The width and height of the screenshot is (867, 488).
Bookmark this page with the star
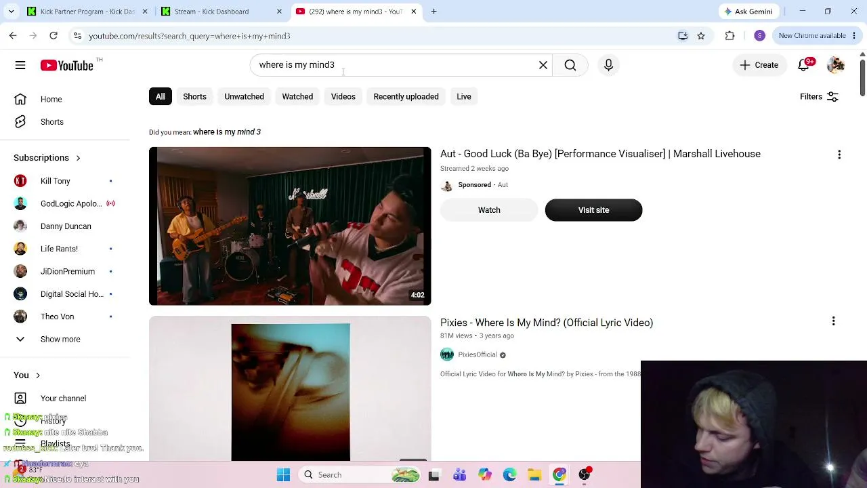pyautogui.click(x=701, y=36)
